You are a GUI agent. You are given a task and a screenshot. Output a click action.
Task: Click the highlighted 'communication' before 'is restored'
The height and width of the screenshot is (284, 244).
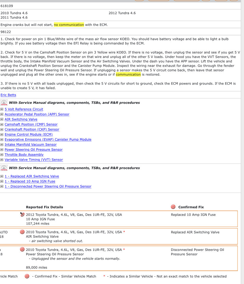[128, 74]
